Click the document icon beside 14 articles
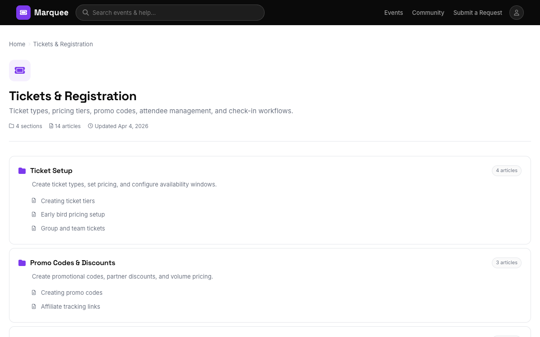 [x=51, y=126]
